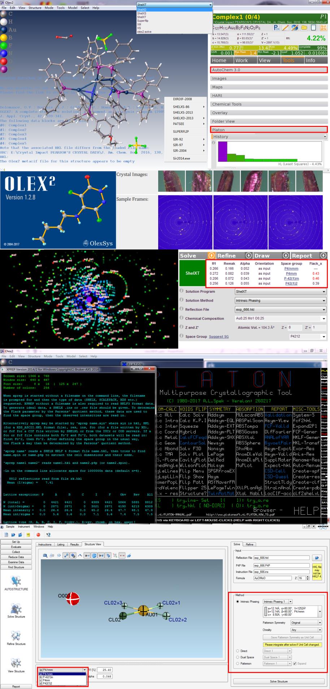330x689 pixels.
Task: Select the Dual Space radio button
Action: coord(238,657)
